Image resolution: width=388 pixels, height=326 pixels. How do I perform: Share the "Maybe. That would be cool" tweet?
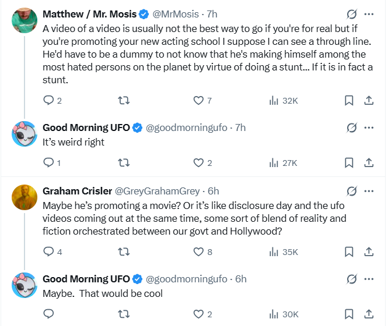[x=369, y=314]
